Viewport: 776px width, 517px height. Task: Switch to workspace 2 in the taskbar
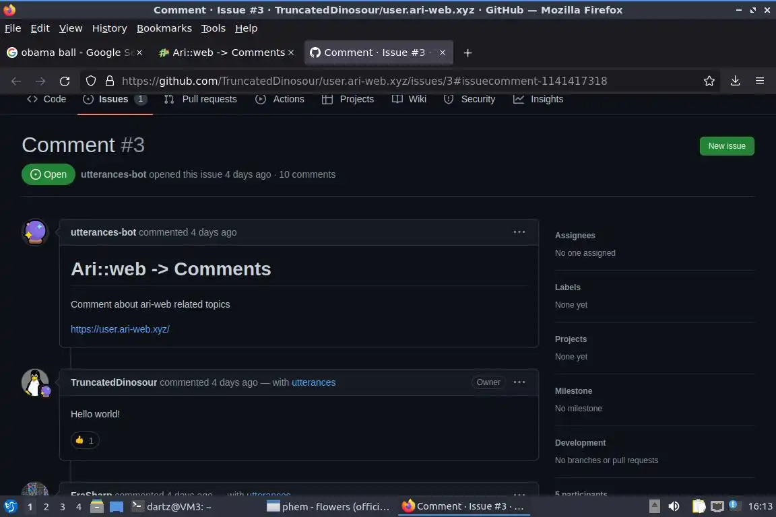[x=46, y=507]
